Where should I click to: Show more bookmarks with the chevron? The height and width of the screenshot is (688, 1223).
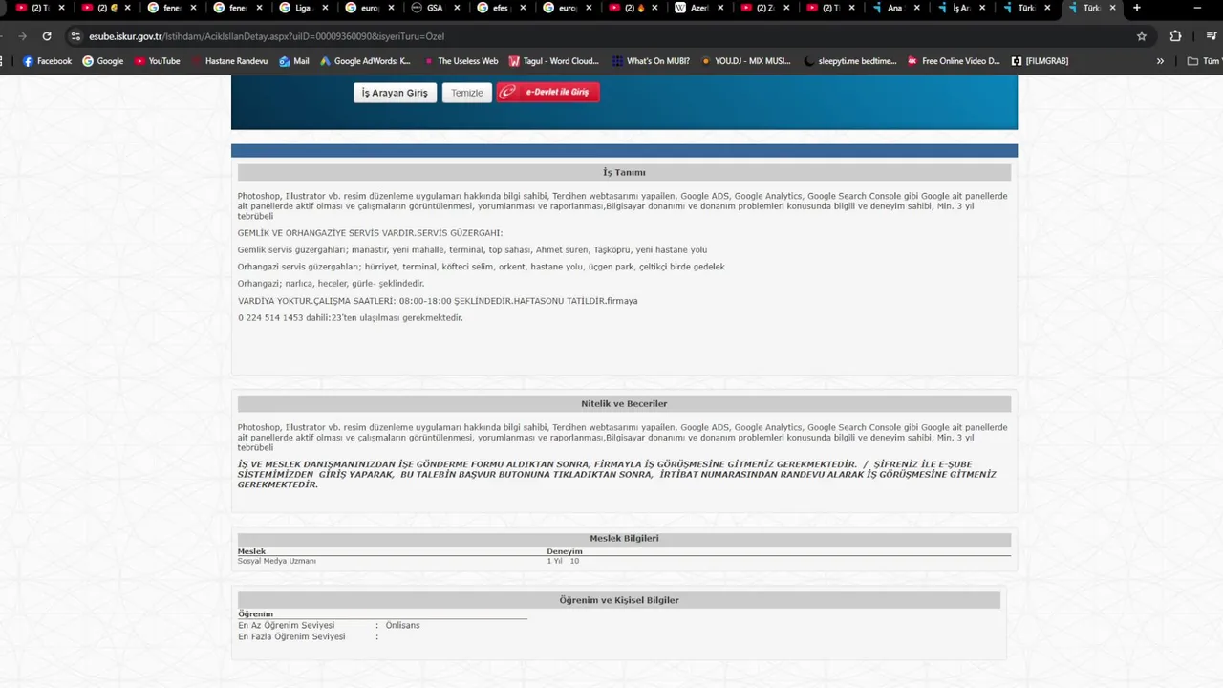click(1160, 61)
